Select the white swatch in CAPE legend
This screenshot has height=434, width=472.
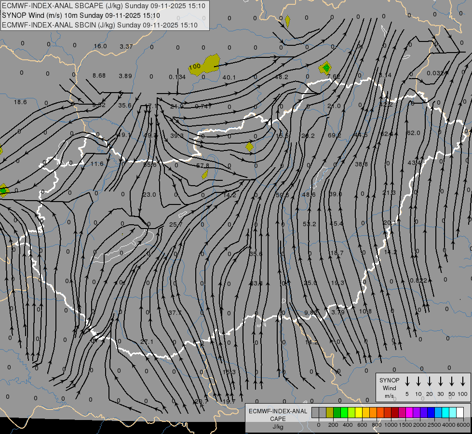coord(460,413)
